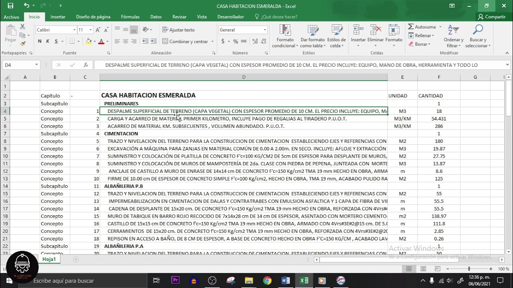Image resolution: width=513 pixels, height=288 pixels.
Task: Switch to the Datos tab
Action: (156, 17)
